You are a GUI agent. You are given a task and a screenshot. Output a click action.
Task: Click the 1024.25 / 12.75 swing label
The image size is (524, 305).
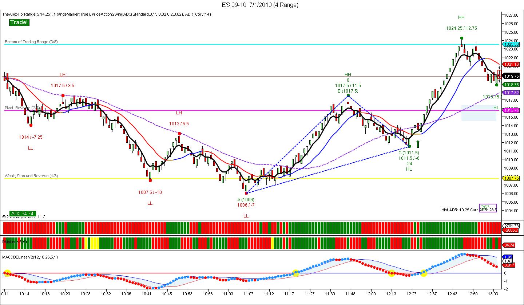461,28
